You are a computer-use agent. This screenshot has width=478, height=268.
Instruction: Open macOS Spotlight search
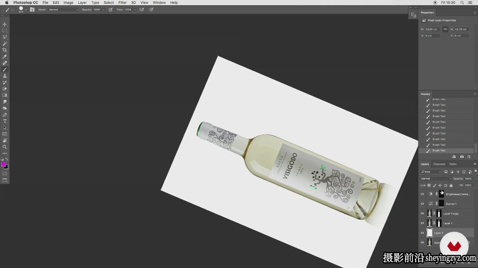462,3
